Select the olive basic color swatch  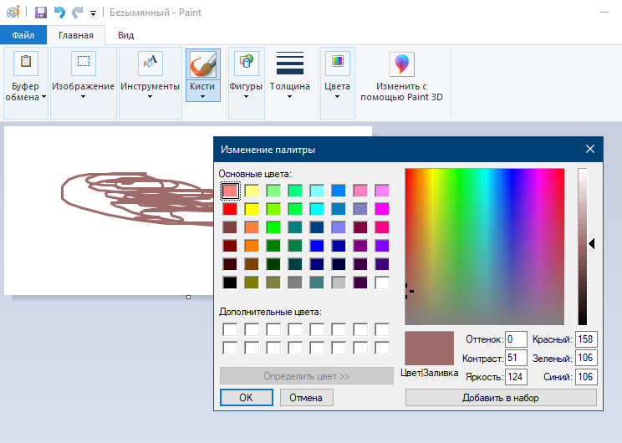click(252, 283)
